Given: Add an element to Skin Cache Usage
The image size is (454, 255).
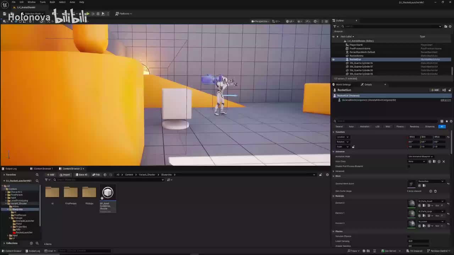Looking at the screenshot, I should pyautogui.click(x=431, y=191).
